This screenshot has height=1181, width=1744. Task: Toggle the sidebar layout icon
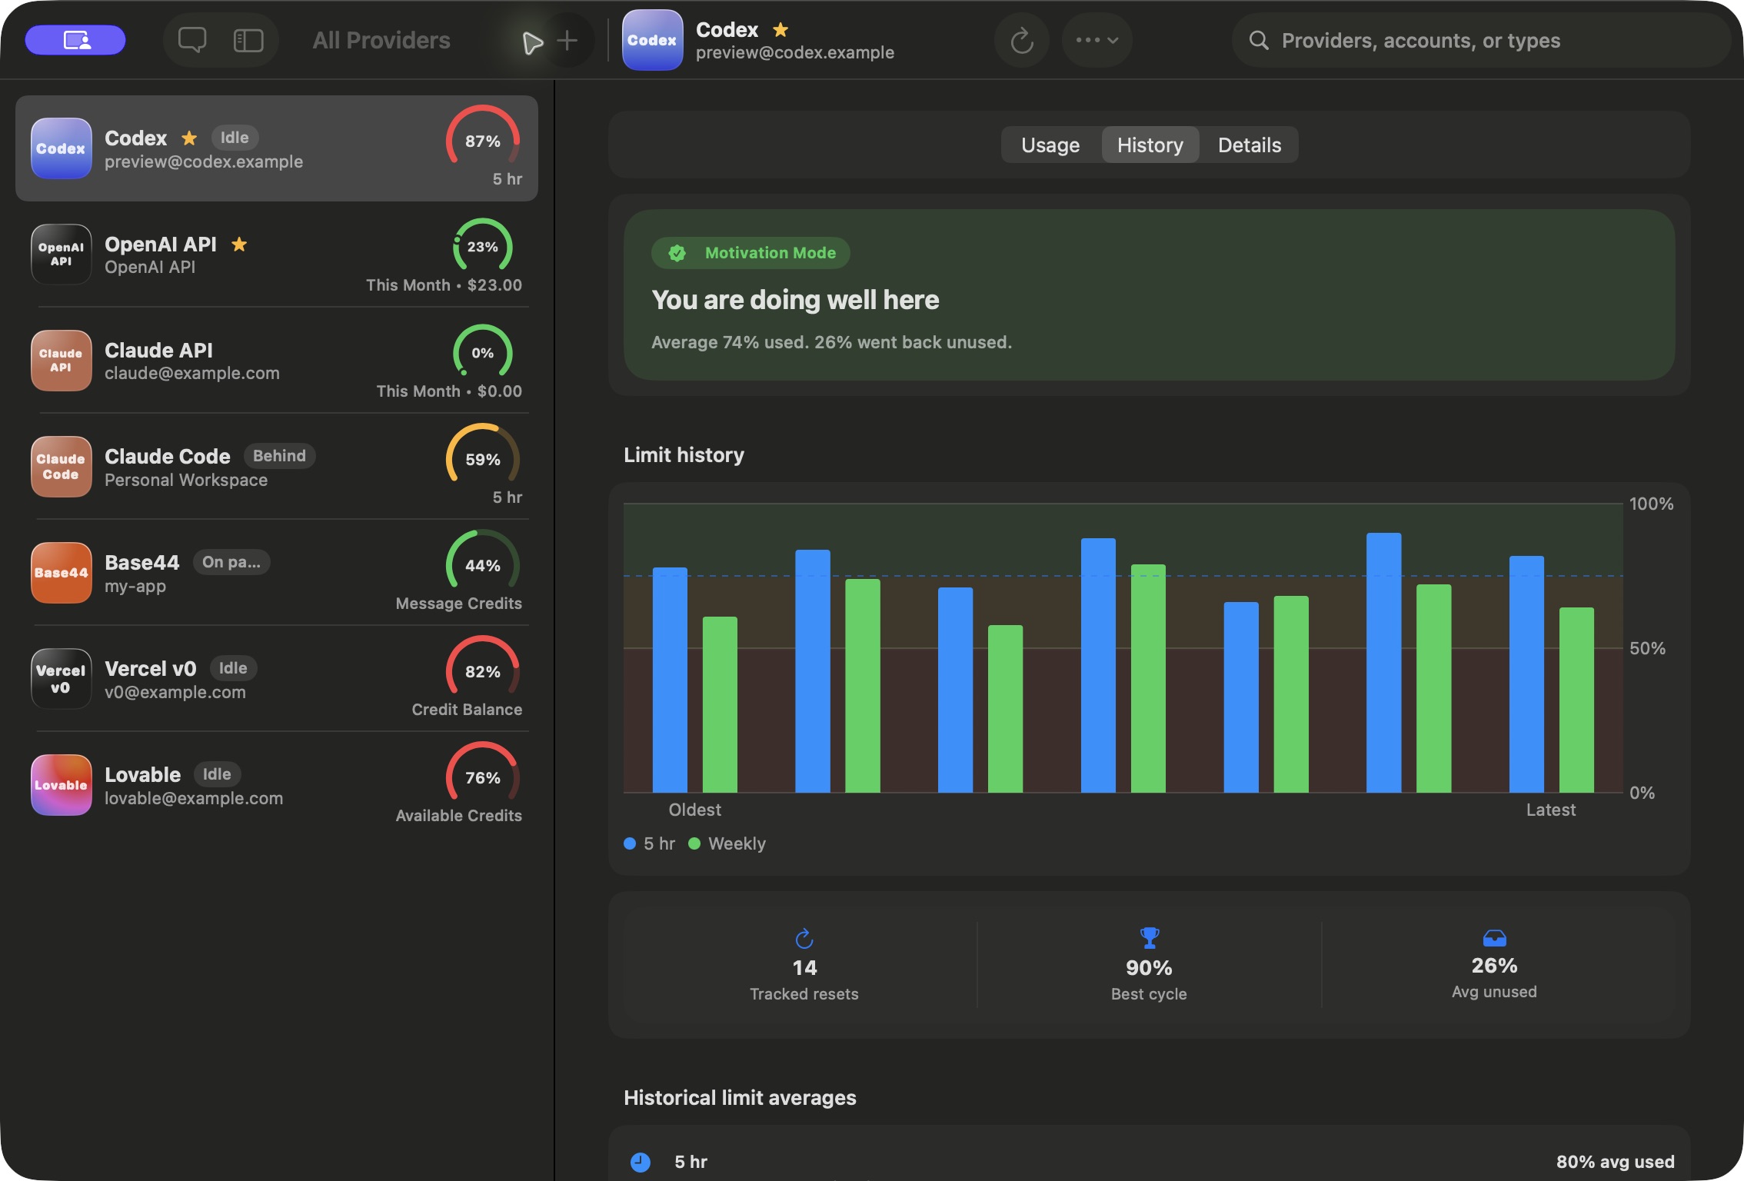tap(248, 40)
